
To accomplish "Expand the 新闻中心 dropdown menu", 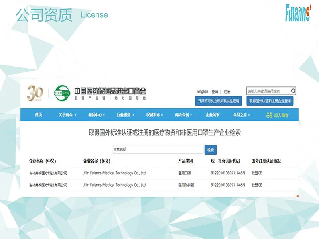I will pyautogui.click(x=96, y=115).
